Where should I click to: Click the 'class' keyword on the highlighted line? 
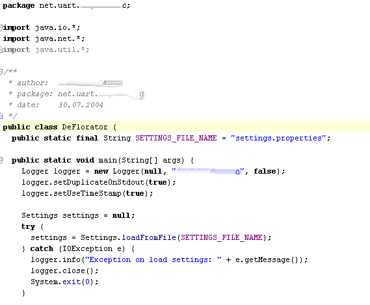[46, 127]
